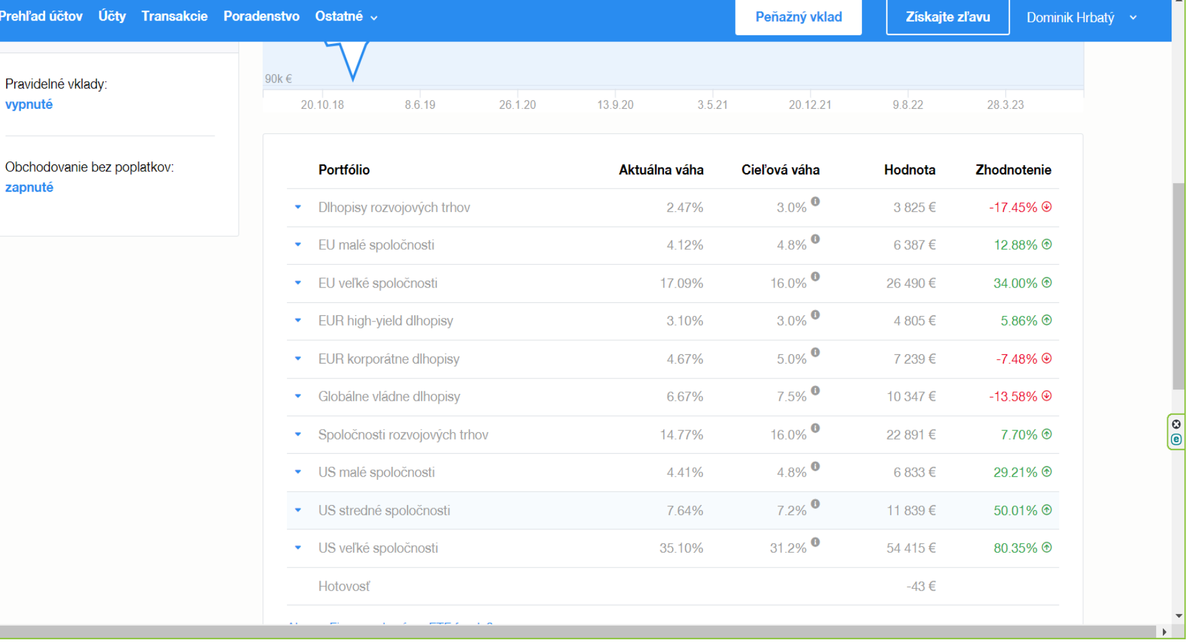Click info icon next to Dlhopisy rozvojových trhov target weight
Image resolution: width=1187 pixels, height=643 pixels.
815,202
